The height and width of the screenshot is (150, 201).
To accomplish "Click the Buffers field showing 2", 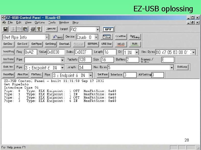I will (x=133, y=60).
